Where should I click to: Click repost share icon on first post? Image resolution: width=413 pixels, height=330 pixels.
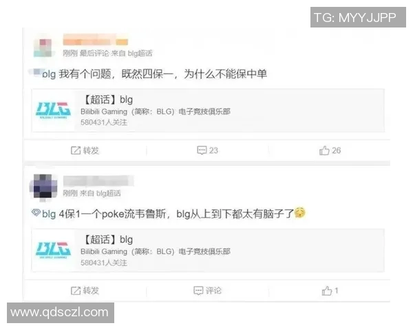point(76,151)
